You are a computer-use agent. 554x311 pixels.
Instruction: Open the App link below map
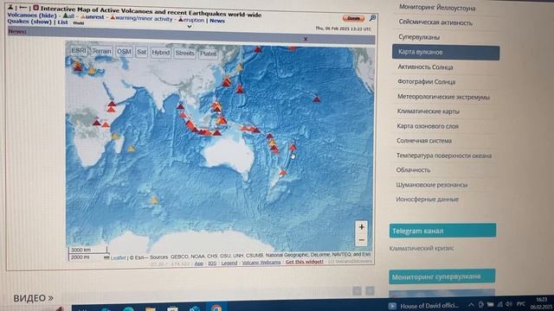[198, 263]
